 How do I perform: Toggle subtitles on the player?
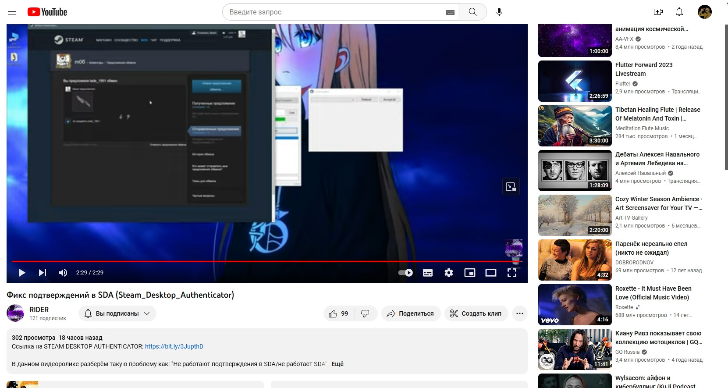(428, 273)
